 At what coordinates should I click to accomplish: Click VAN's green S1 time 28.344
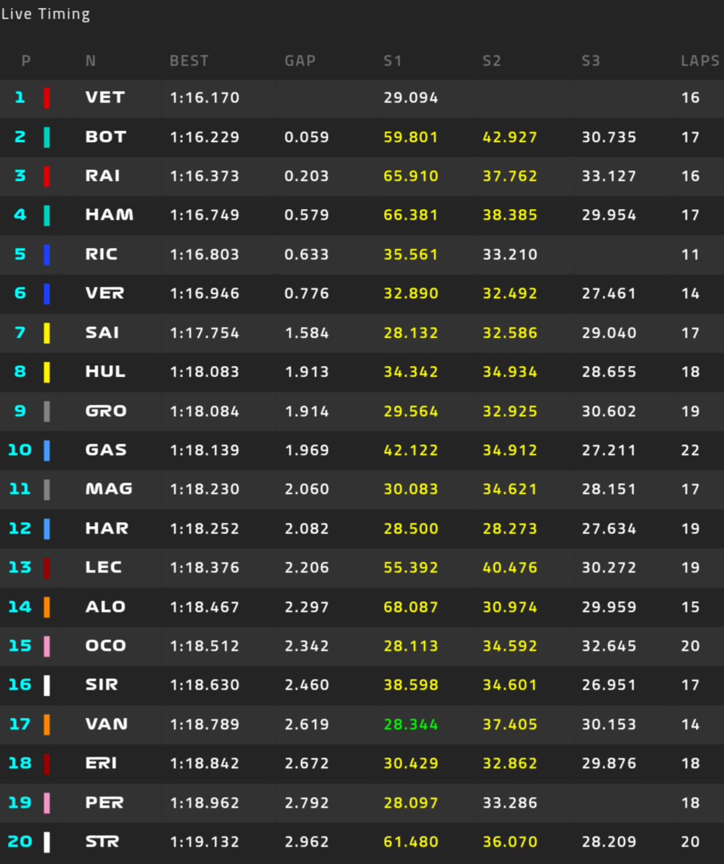[411, 724]
